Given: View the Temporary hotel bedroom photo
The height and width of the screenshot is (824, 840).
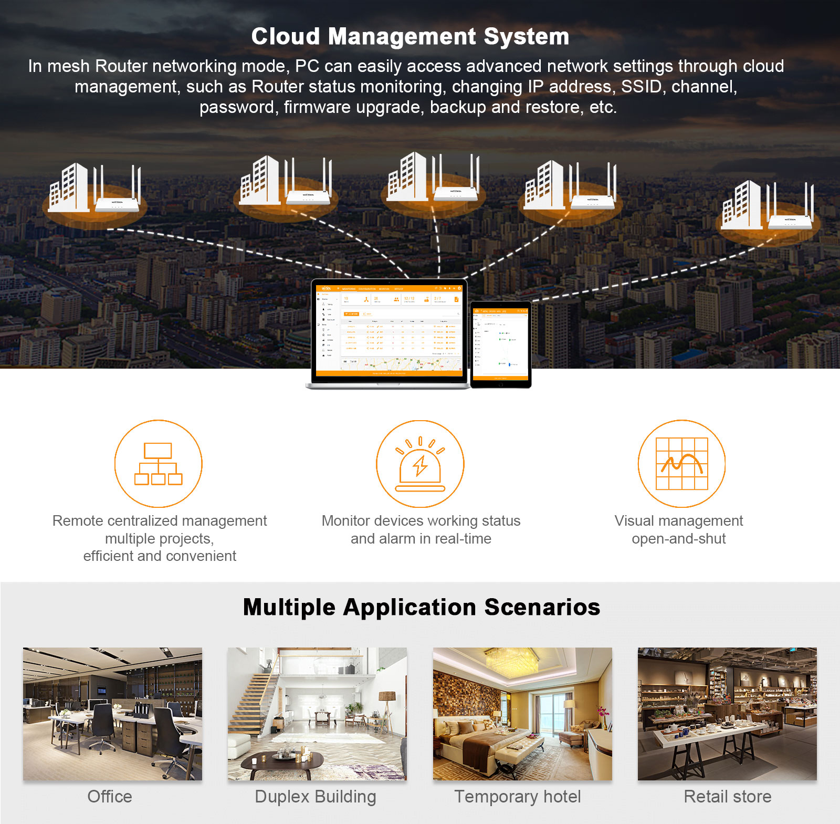Looking at the screenshot, I should pyautogui.click(x=522, y=713).
